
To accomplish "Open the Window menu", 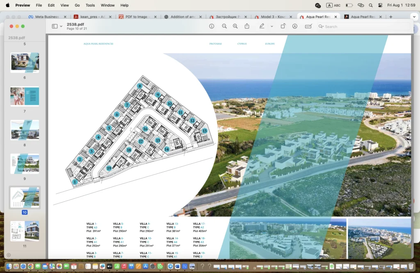I will click(108, 5).
